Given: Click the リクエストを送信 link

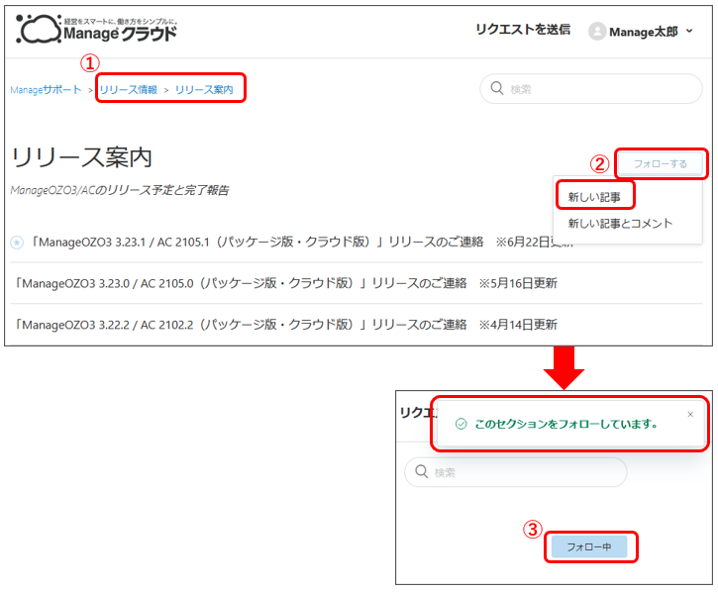Looking at the screenshot, I should click(523, 30).
